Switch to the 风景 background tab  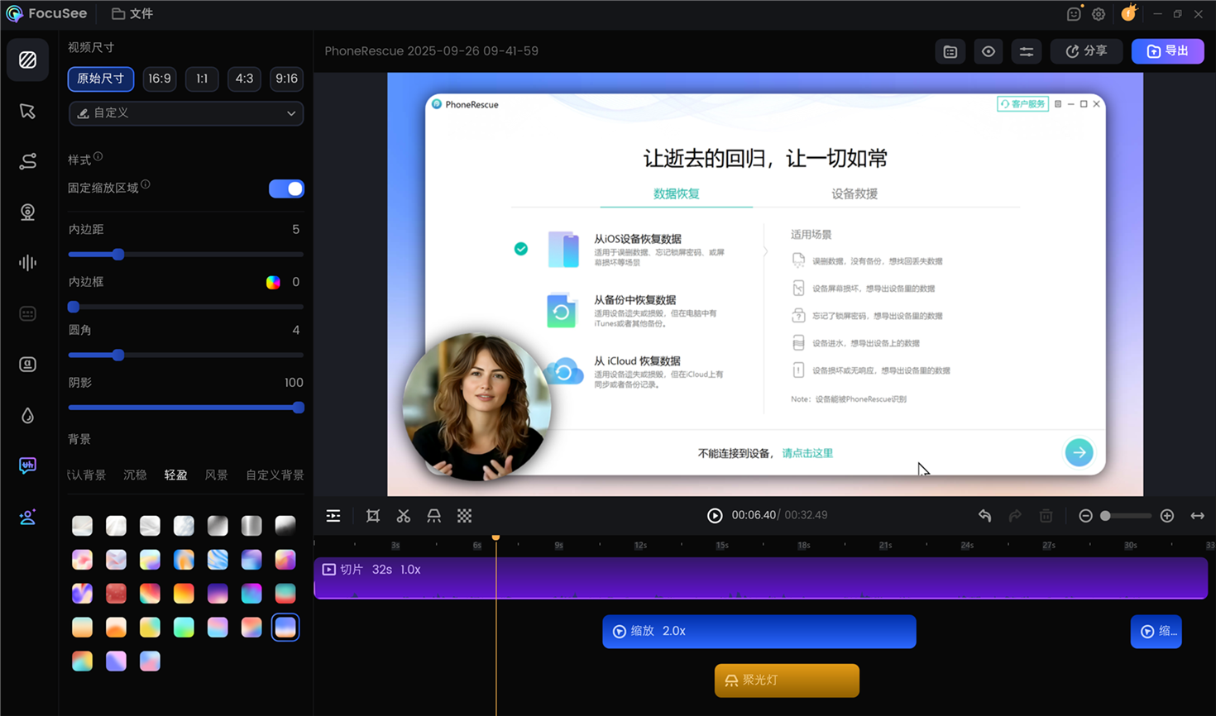click(x=216, y=475)
